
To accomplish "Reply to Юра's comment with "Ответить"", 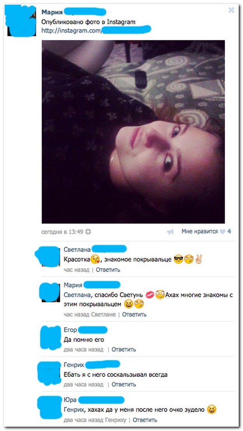I will coord(145,420).
